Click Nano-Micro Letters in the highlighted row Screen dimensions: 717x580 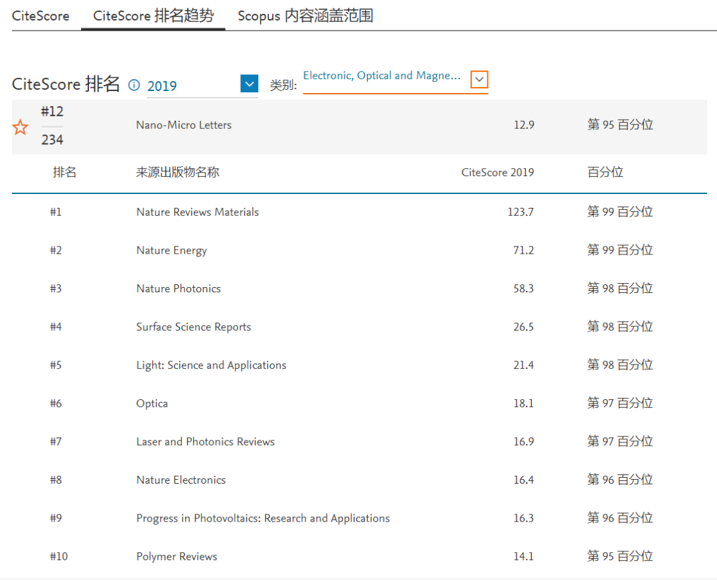[184, 125]
